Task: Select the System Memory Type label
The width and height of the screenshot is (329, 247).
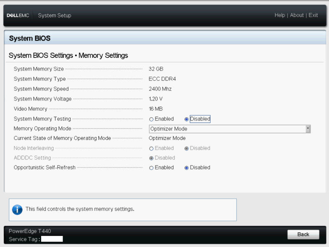Action: pos(39,79)
